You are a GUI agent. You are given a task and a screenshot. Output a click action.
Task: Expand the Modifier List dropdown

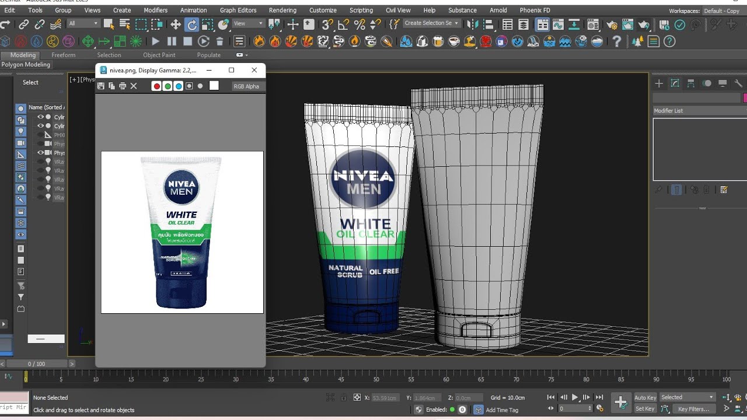pos(699,110)
